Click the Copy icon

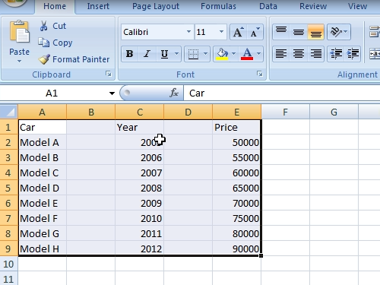click(43, 43)
